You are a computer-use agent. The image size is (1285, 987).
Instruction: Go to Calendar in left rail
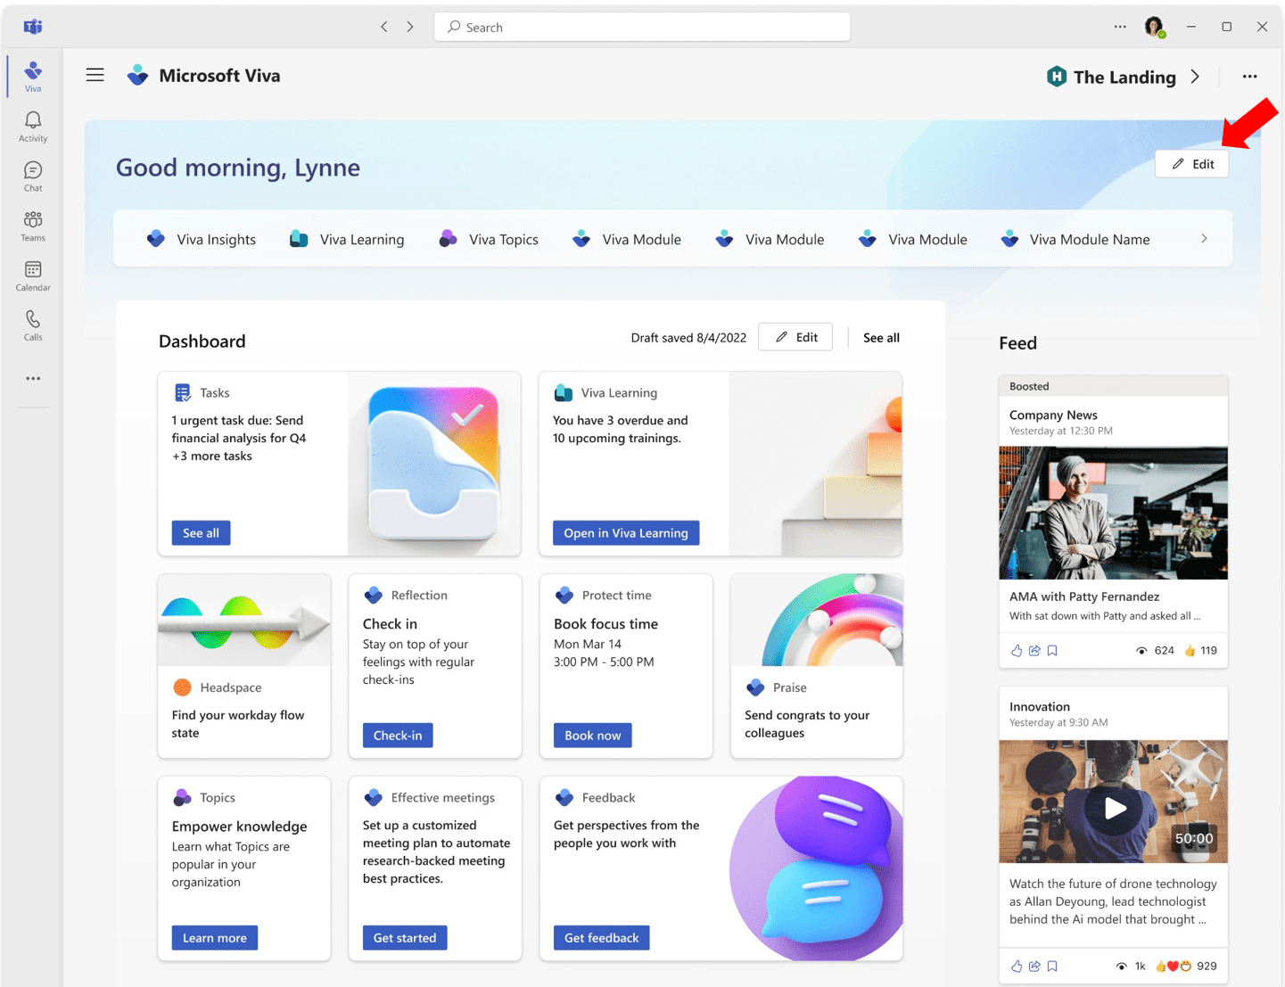pos(33,276)
